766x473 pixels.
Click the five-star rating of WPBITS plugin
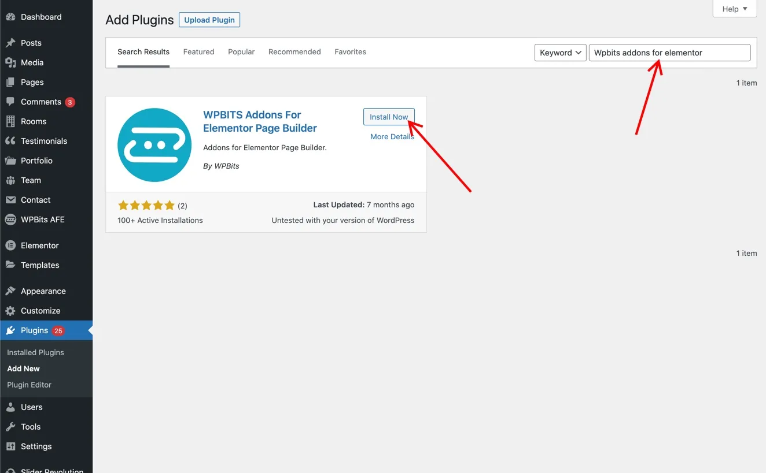point(146,206)
